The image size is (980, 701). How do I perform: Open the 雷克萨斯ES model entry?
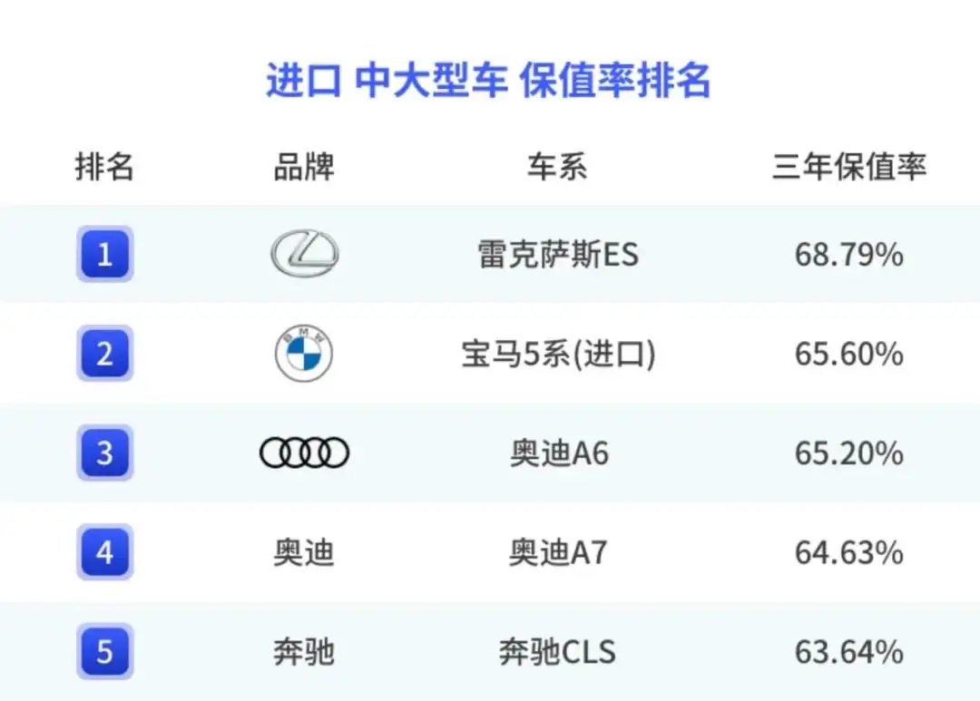[x=558, y=254]
